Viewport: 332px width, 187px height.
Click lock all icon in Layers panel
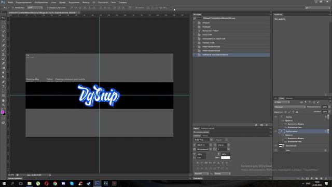pos(297,112)
